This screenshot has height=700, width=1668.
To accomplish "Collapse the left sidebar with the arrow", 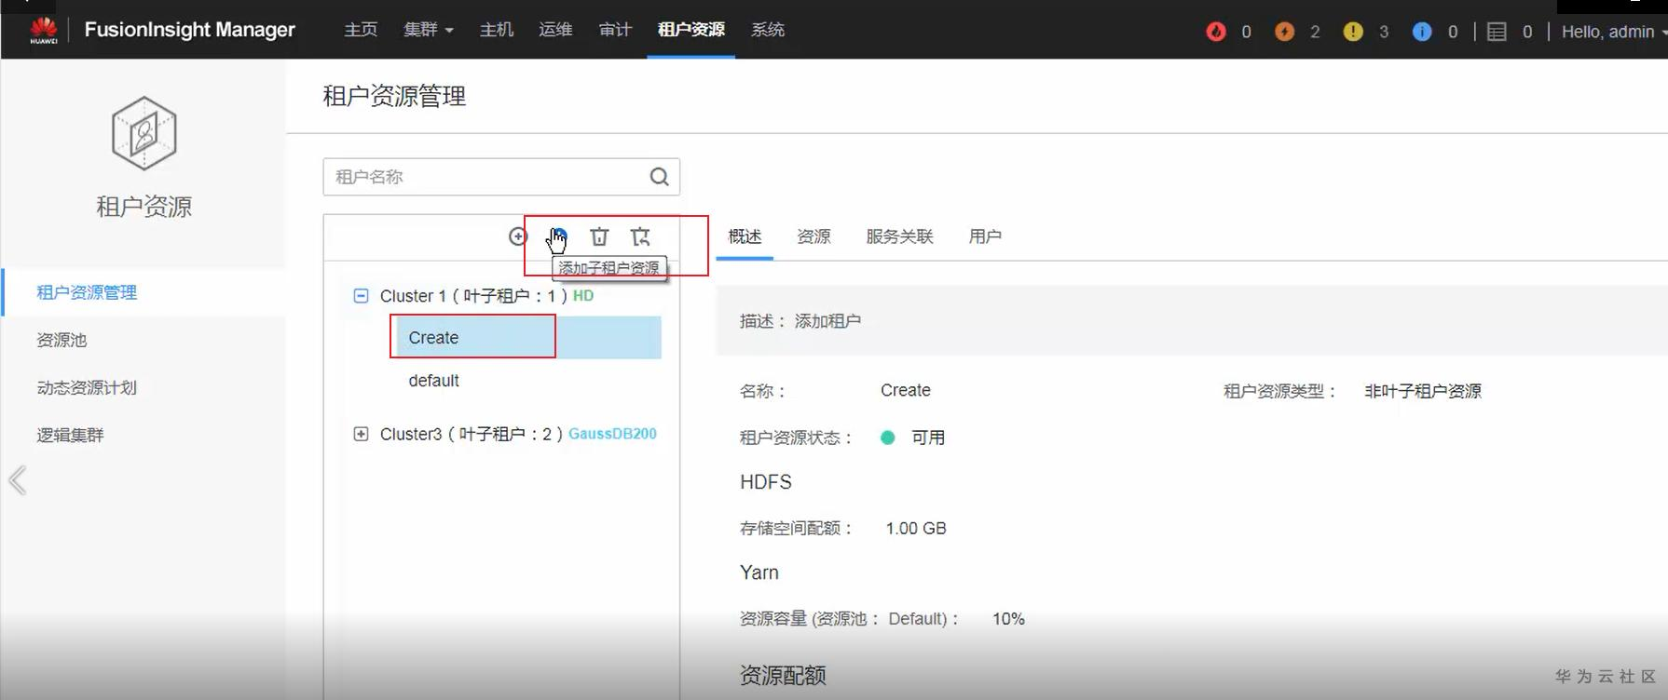I will click(18, 480).
